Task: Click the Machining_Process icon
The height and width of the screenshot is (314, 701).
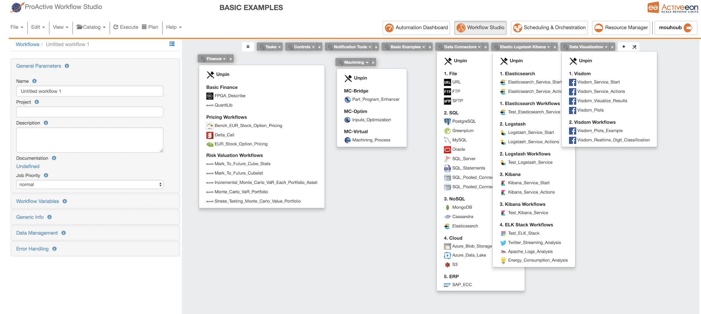Action: click(x=347, y=140)
